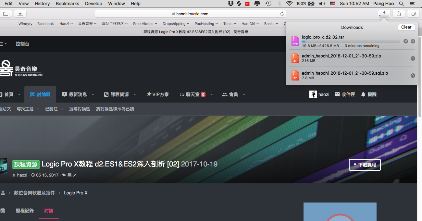Viewport: 422px width, 221px height.
Task: Open the Wi-Fi menu bar icon
Action: [289, 4]
